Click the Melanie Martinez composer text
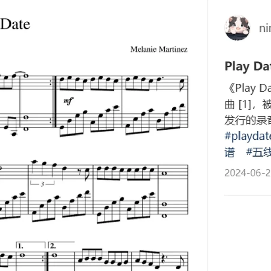271x271 pixels. pos(159,49)
